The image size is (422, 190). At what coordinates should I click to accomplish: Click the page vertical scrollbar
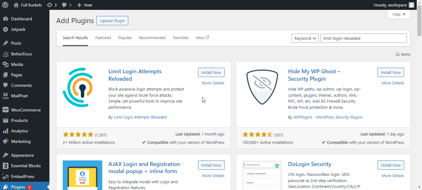pos(419,92)
